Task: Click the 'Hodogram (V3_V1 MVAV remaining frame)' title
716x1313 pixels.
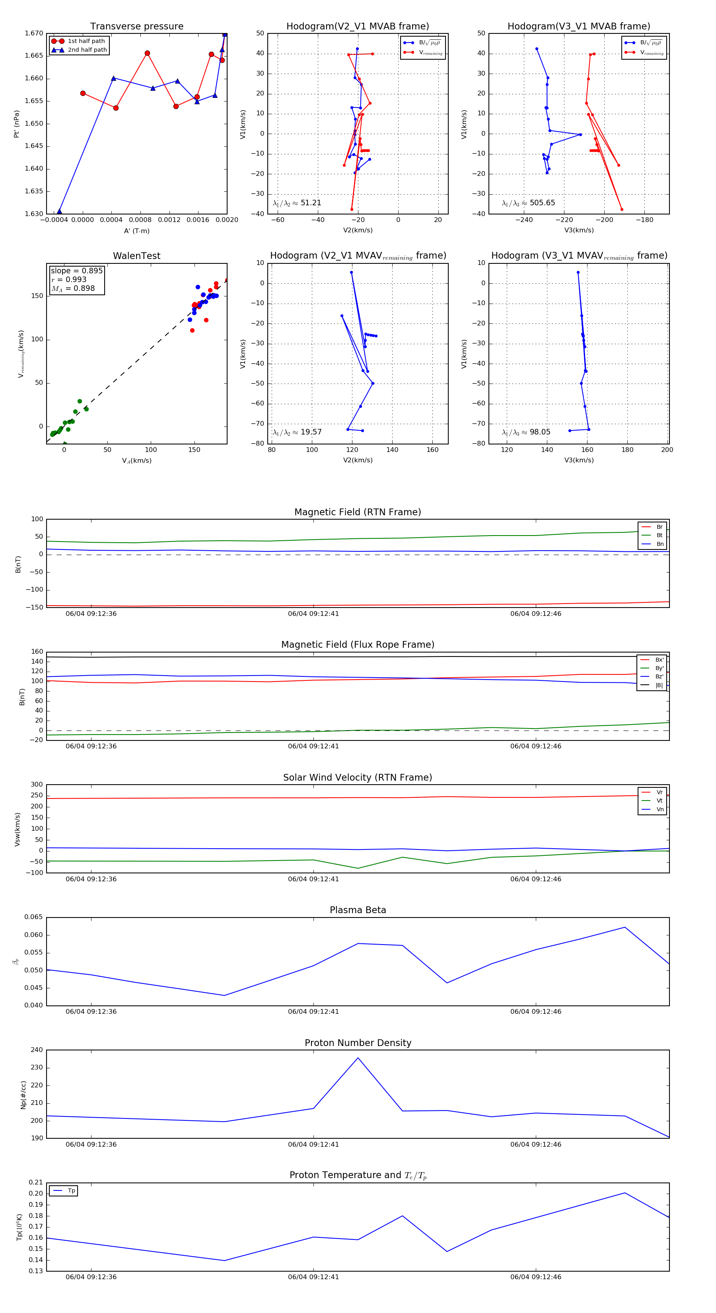Action: click(579, 256)
